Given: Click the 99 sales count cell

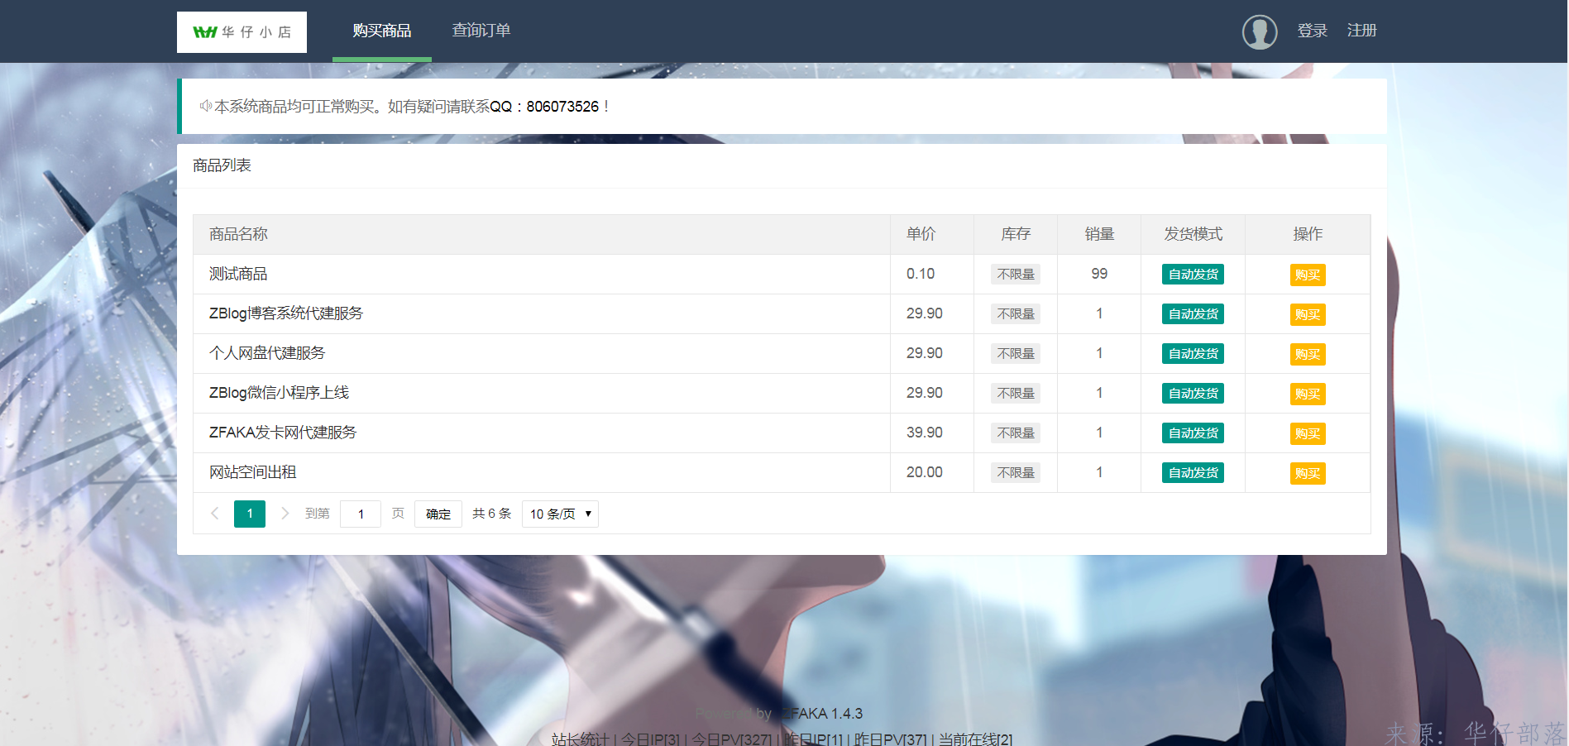Looking at the screenshot, I should [1099, 274].
